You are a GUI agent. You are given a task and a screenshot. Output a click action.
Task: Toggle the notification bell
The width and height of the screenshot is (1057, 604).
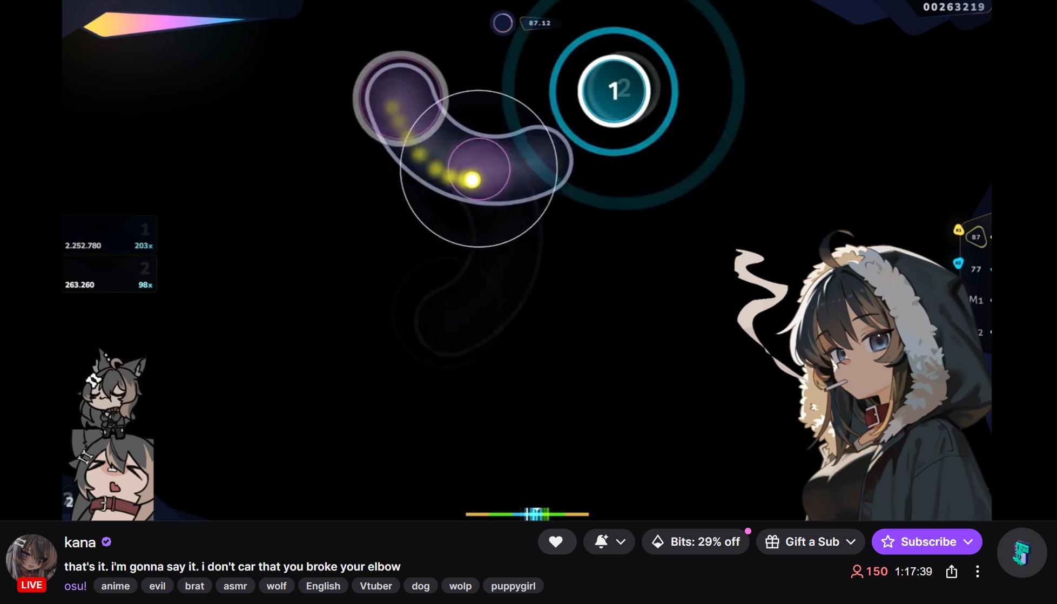[601, 541]
